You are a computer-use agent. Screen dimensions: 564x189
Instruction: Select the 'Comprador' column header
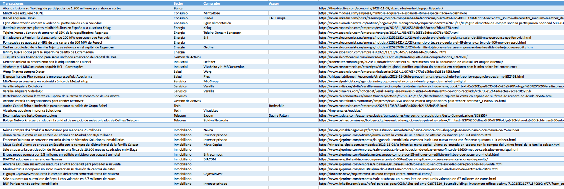pyautogui.click(x=212, y=3)
